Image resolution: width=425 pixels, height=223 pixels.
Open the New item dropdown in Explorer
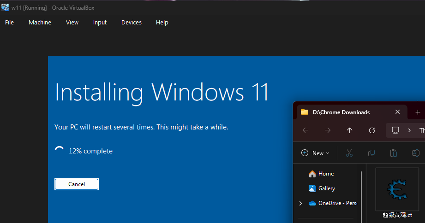coord(316,153)
